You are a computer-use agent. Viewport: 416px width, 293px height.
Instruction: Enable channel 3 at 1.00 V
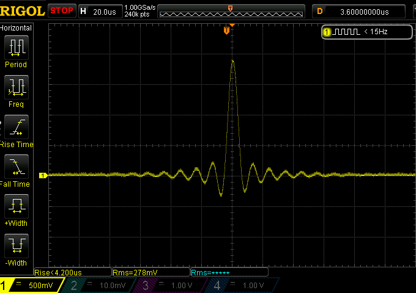172,285
